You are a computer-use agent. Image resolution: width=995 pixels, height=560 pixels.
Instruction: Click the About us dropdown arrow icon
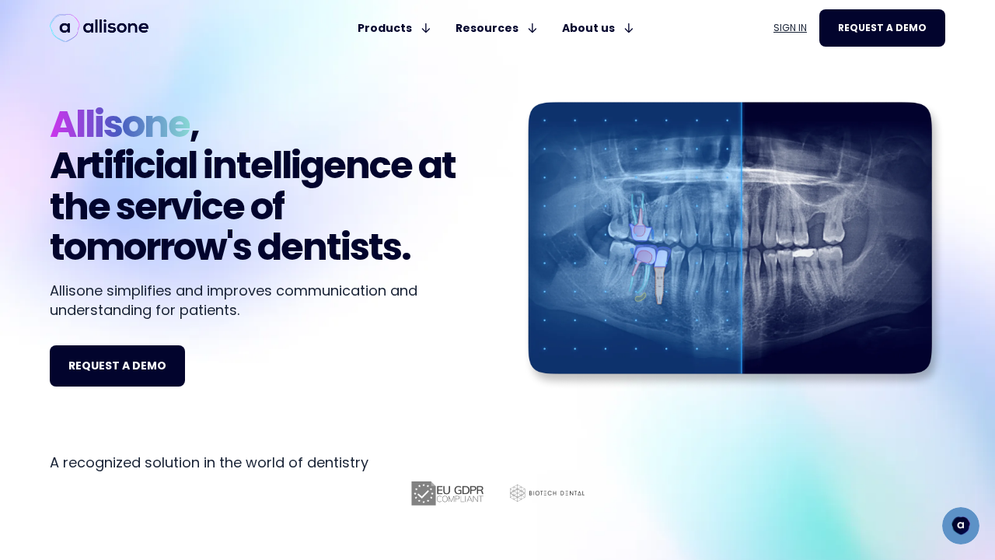point(628,28)
